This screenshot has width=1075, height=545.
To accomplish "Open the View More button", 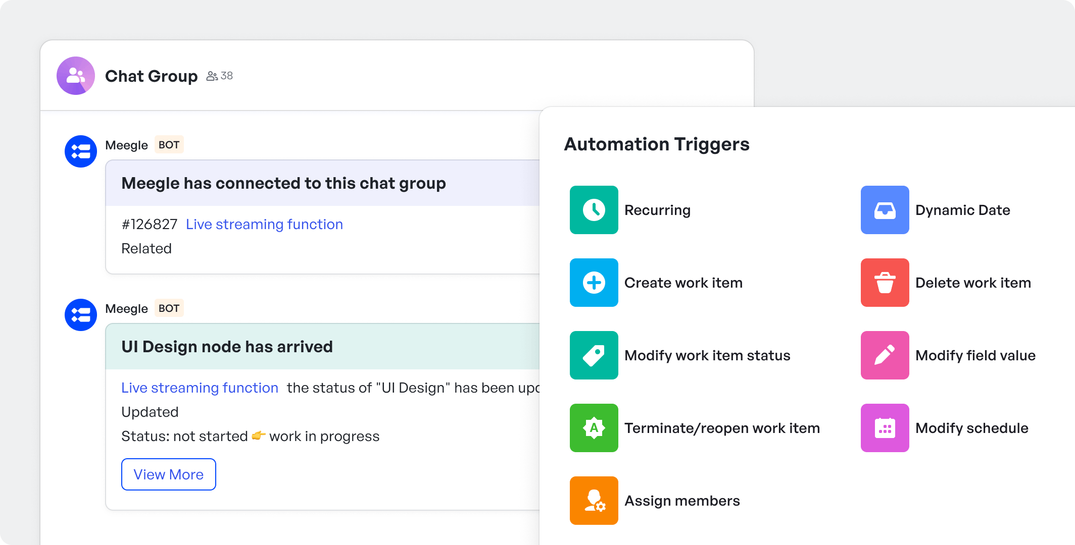I will [x=169, y=474].
